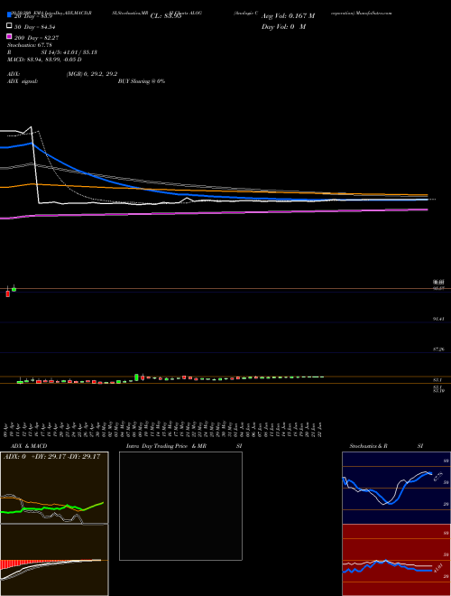Viewport: 451px width, 596px height.
Task: Click the '(MGR) 0, 29.2, 29.2' ADX values
Action: point(91,74)
